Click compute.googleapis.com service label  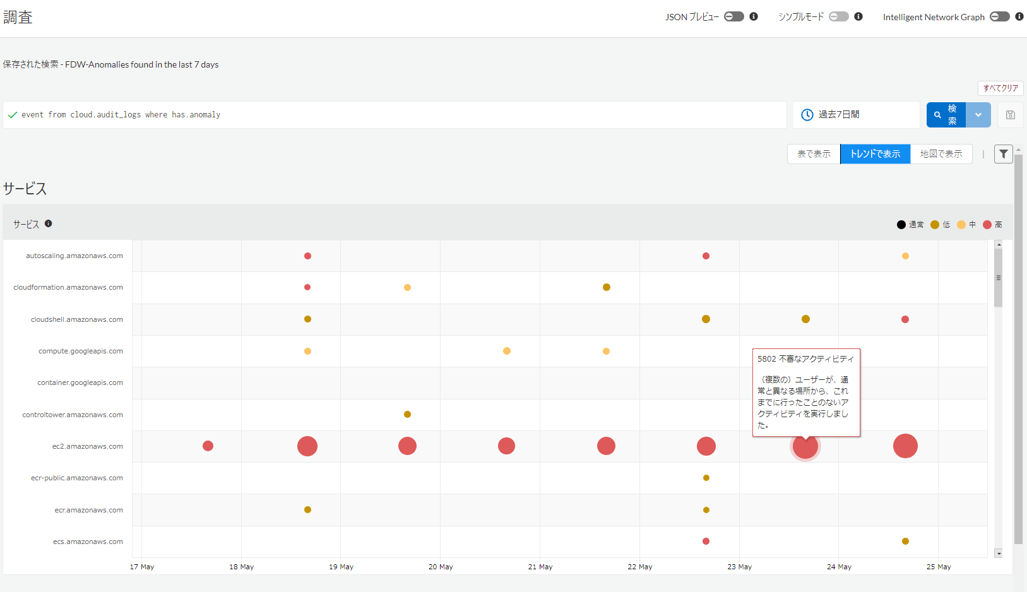click(x=81, y=351)
